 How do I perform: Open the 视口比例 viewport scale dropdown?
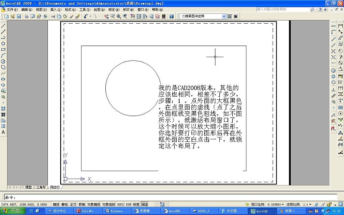click(x=283, y=205)
